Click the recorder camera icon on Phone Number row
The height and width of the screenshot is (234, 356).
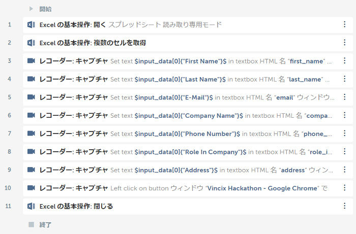31,133
